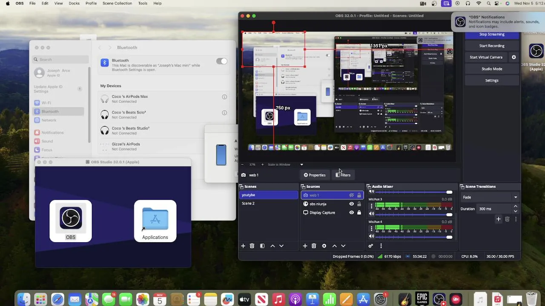Screen dimensions: 545x306
Task: Click the Start Recording button
Action: 492,46
